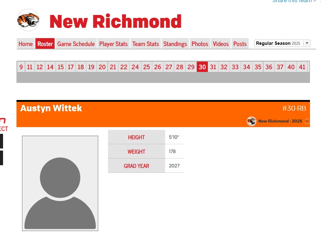Select the Roster tab
This screenshot has height=246, width=321.
(45, 44)
